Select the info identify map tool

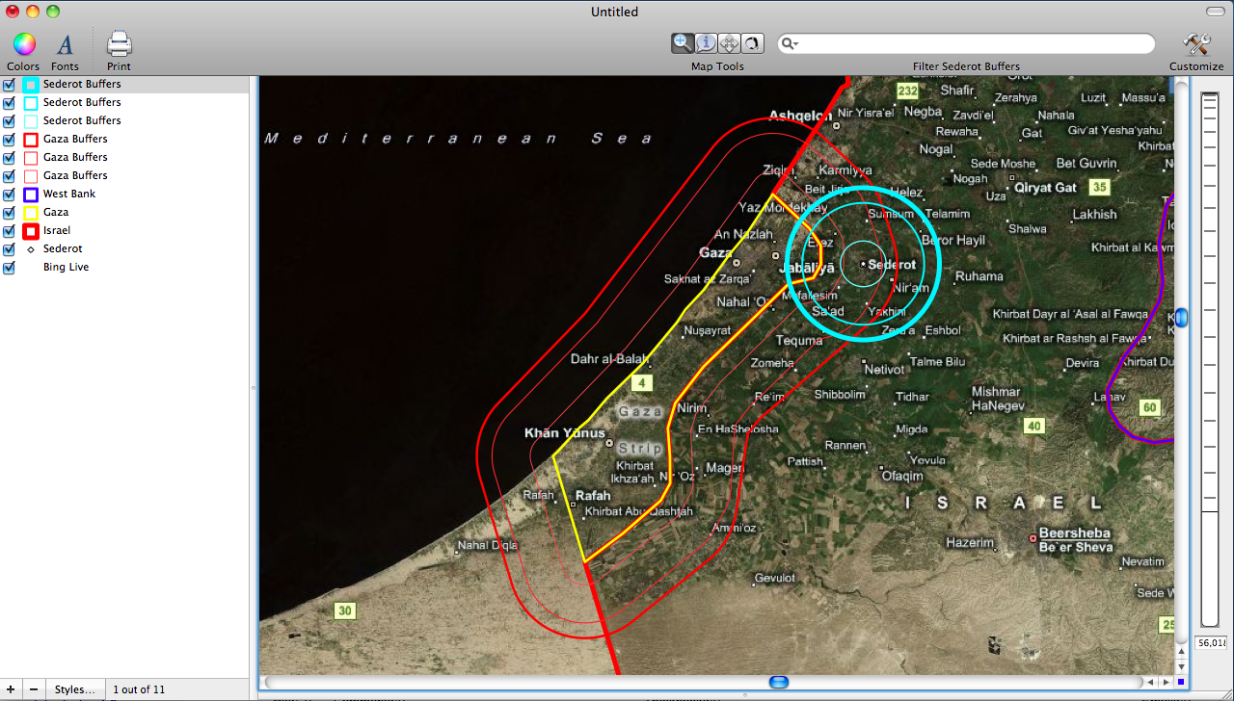pyautogui.click(x=707, y=42)
